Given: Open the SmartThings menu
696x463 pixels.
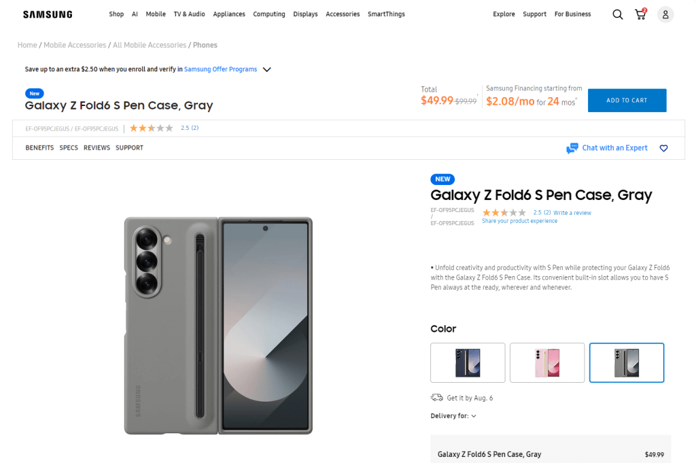Looking at the screenshot, I should point(385,14).
